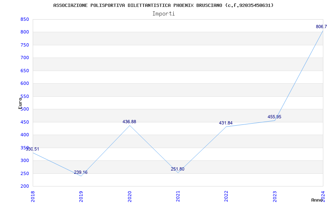Click the 850 y-axis tick label
327x204 pixels.
25,19
